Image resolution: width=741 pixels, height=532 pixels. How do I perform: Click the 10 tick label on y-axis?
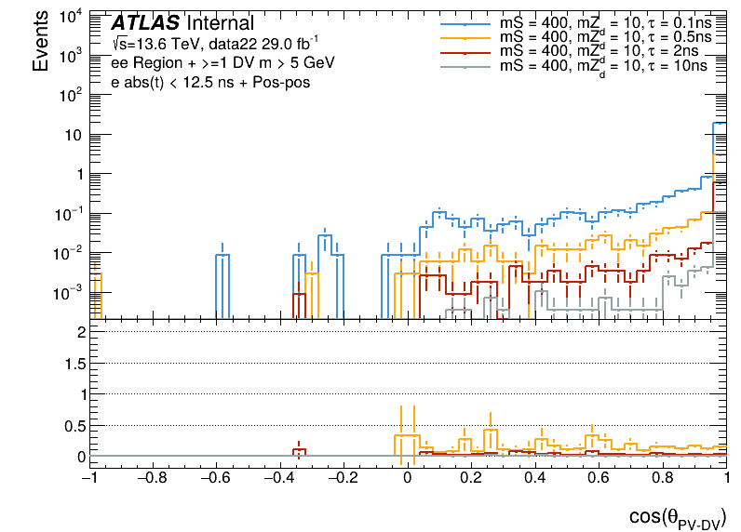(x=72, y=135)
